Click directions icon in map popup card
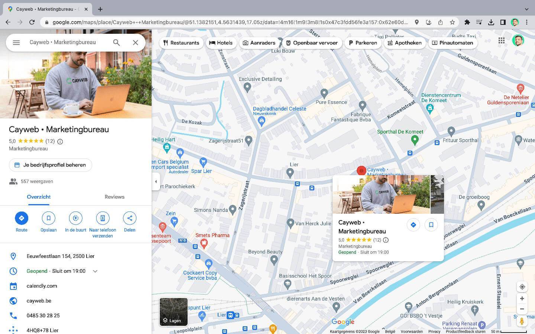This screenshot has width=535, height=334. pyautogui.click(x=413, y=225)
